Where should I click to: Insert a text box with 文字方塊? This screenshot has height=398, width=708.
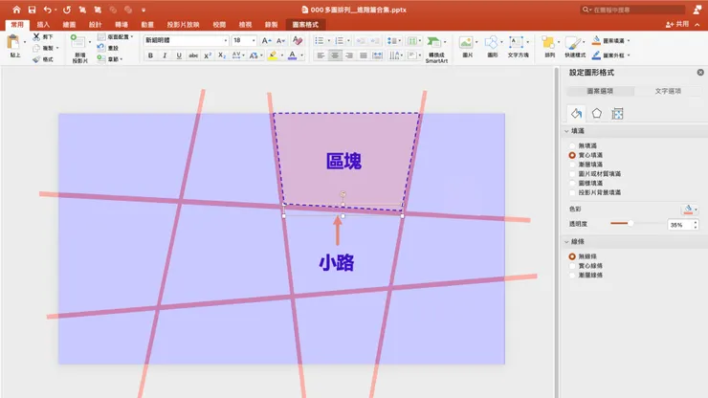pos(516,42)
